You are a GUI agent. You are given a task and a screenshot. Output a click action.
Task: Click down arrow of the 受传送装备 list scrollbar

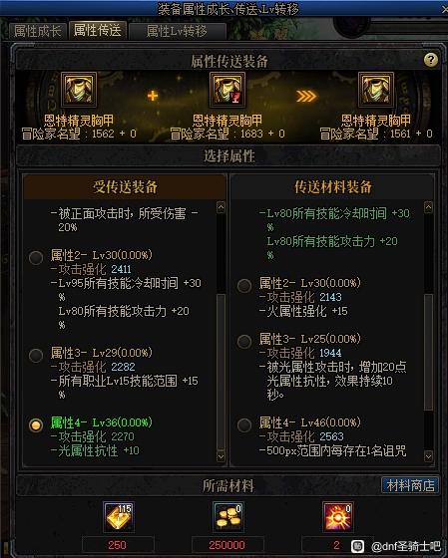pos(221,456)
